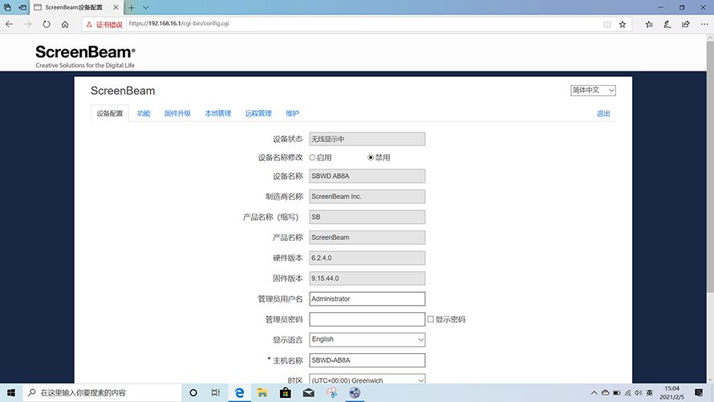This screenshot has height=402, width=714.
Task: Open Edge settings and more menu
Action: pos(704,25)
